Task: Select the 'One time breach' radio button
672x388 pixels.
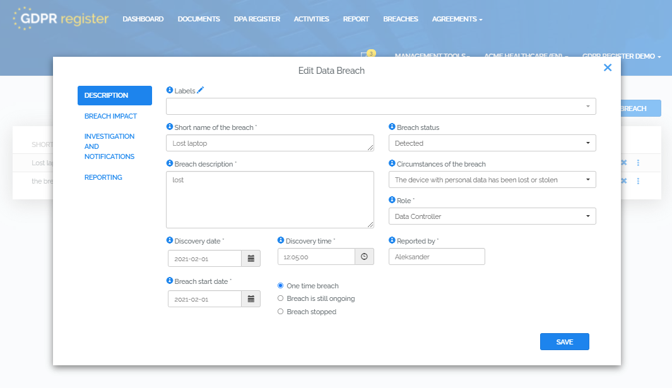Action: click(280, 285)
